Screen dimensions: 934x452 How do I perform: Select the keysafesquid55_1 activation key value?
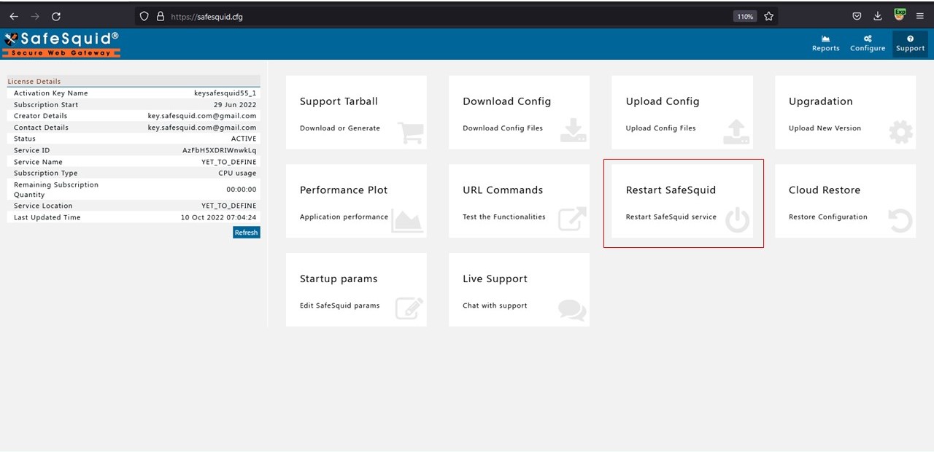click(x=225, y=93)
